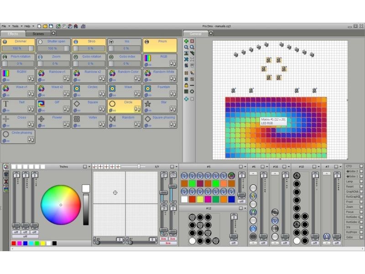Toggle the Iris channel checkbox
365x274 pixels.
pos(361,227)
